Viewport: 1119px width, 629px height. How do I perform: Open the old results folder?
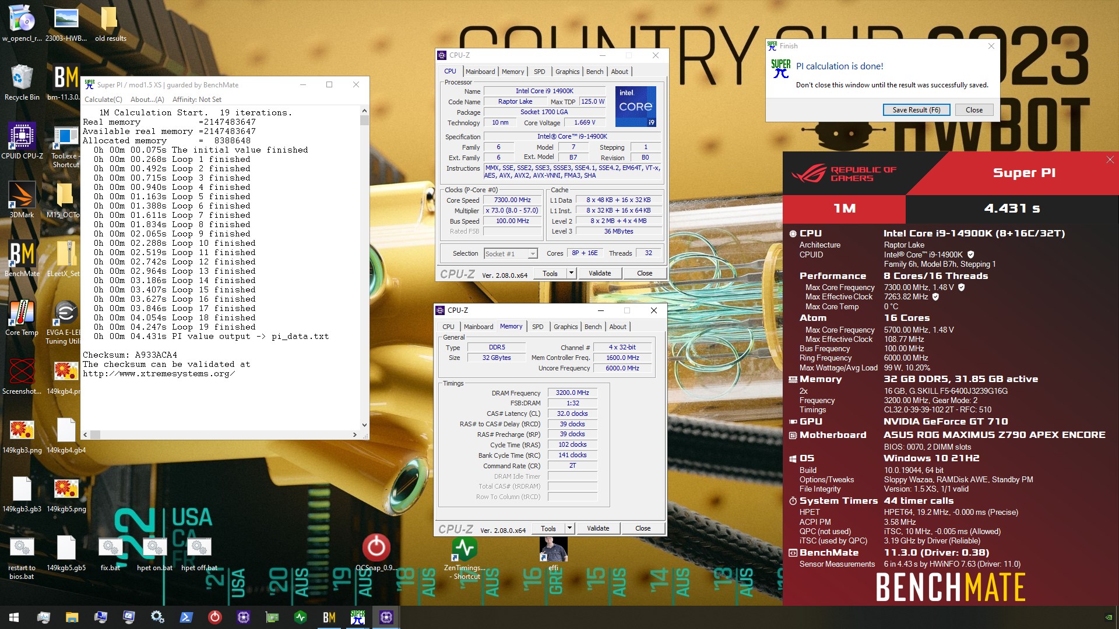110,23
